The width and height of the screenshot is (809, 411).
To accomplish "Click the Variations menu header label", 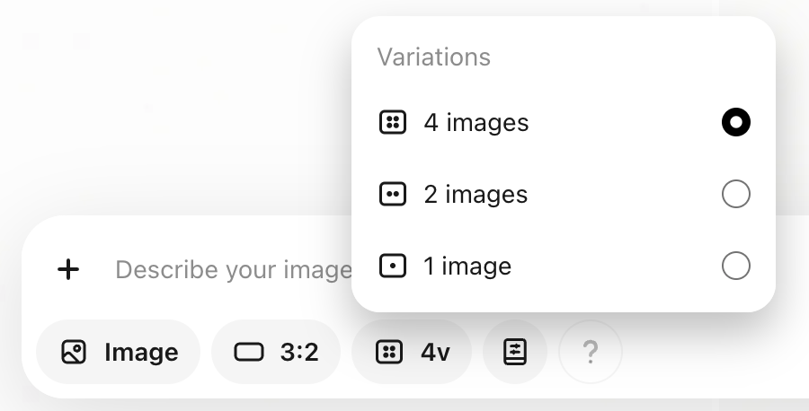I will [434, 57].
